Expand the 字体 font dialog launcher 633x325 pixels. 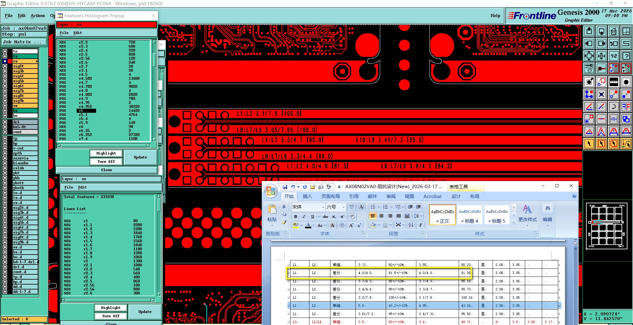click(363, 233)
